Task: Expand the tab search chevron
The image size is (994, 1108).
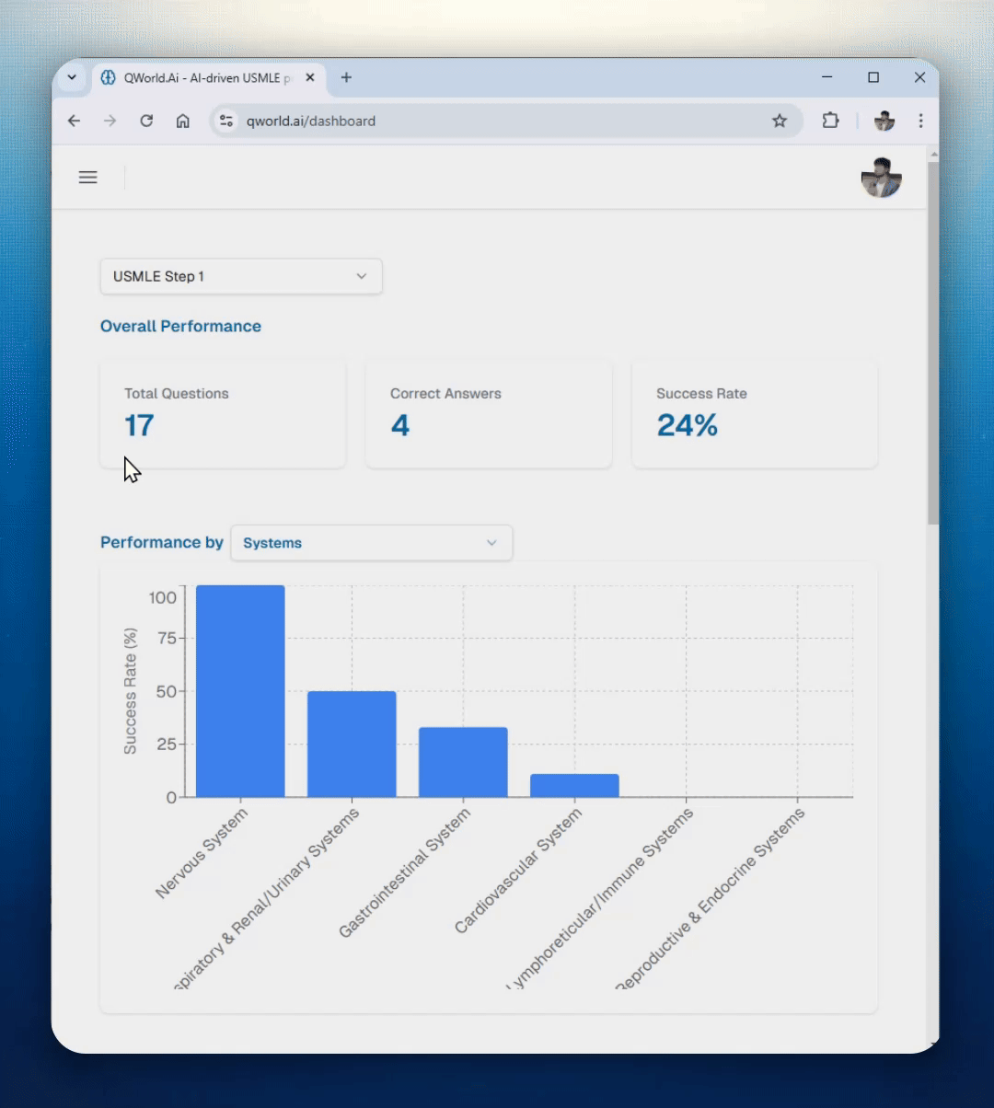Action: tap(72, 78)
